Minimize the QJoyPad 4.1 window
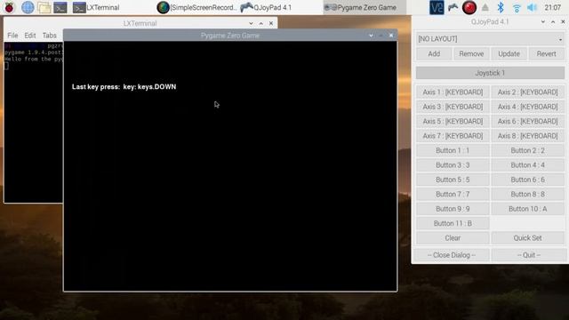 [543, 21]
